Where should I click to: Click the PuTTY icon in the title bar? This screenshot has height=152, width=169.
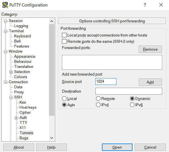5,5
